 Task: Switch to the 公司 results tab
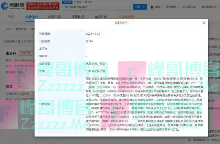tap(11, 17)
